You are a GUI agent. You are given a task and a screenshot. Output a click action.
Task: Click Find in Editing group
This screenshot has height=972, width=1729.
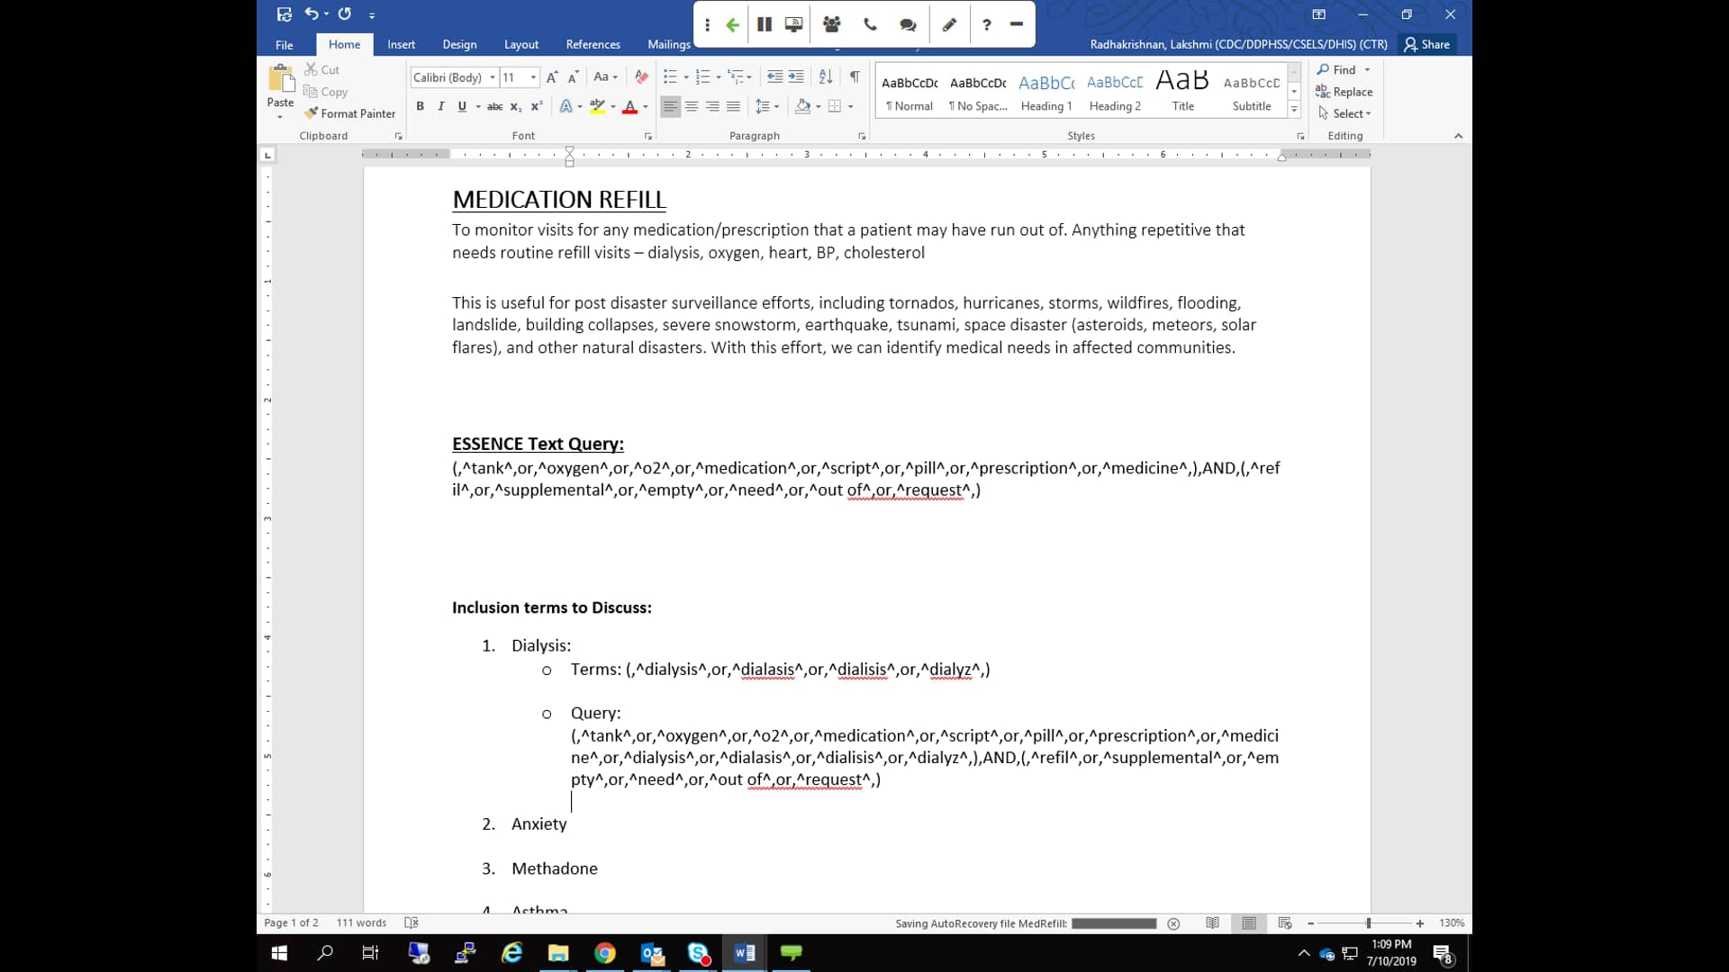pyautogui.click(x=1336, y=69)
